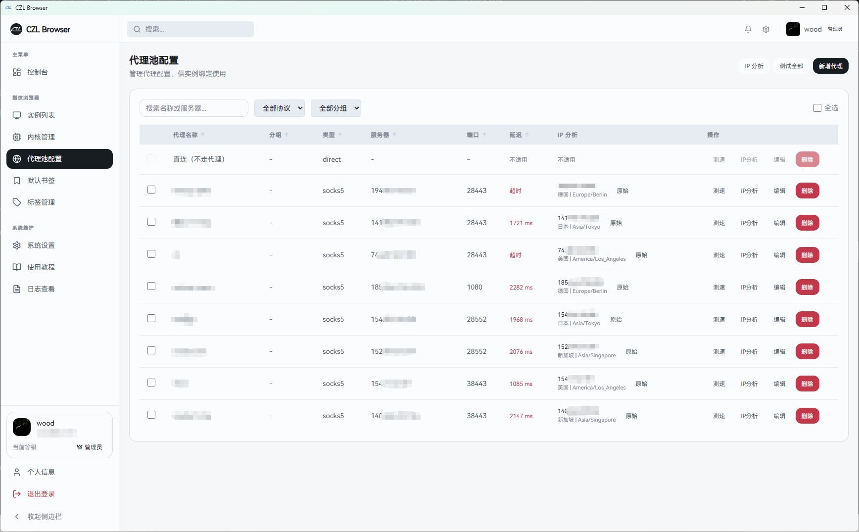
Task: Click 测速 for the 1721 ms row
Action: pyautogui.click(x=719, y=223)
